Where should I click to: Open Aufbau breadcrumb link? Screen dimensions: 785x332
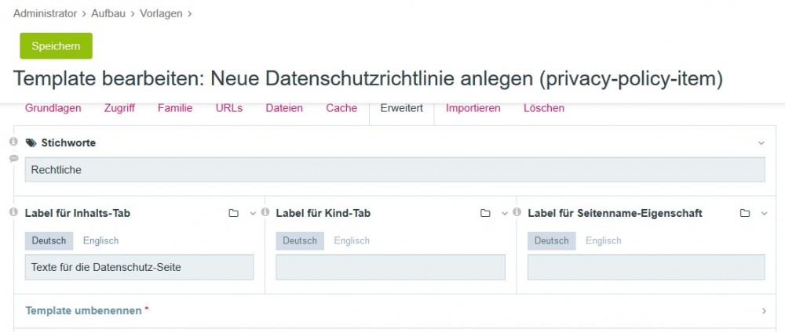108,13
